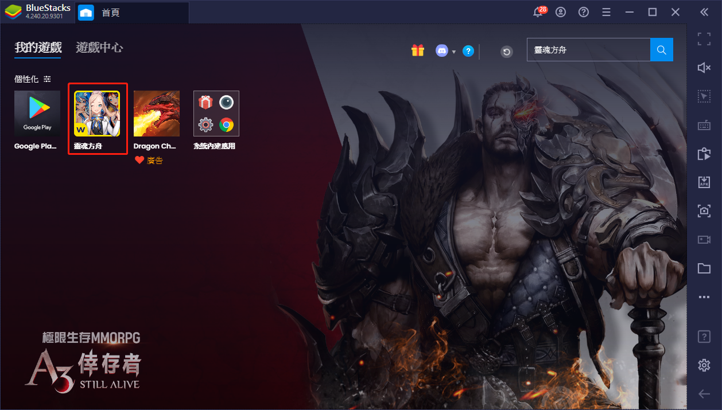Take a screenshot with camera frame icon
Image resolution: width=722 pixels, height=410 pixels.
(704, 210)
